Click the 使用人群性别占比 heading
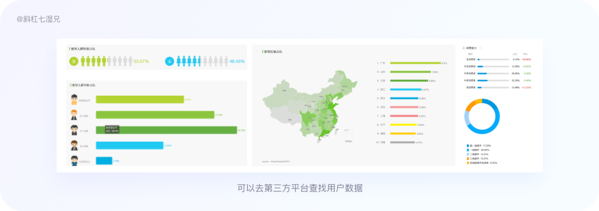 [x=83, y=49]
